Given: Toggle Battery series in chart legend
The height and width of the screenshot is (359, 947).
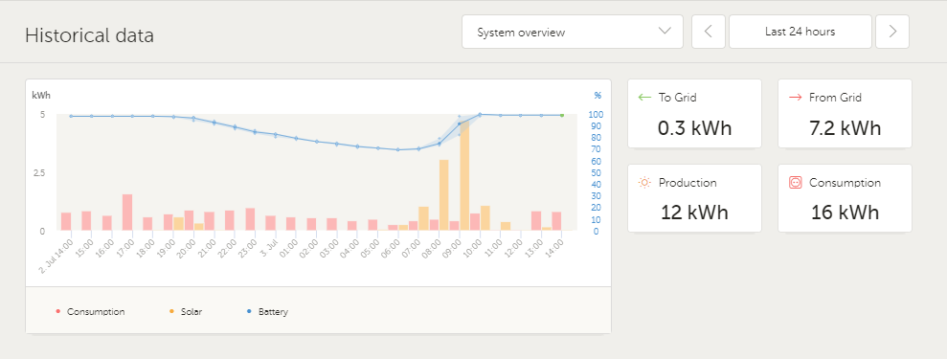Looking at the screenshot, I should click(x=267, y=312).
